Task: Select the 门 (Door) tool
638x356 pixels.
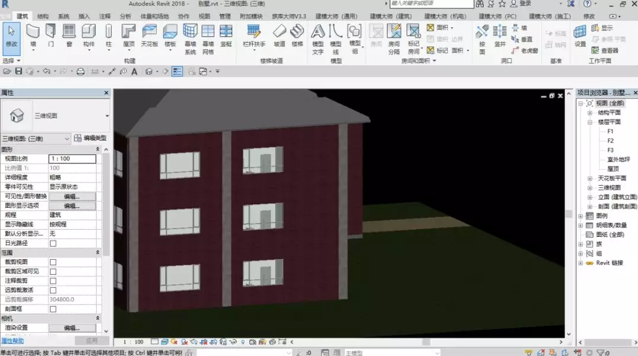Action: click(50, 36)
